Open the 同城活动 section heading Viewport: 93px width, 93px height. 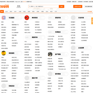click(x=11, y=86)
